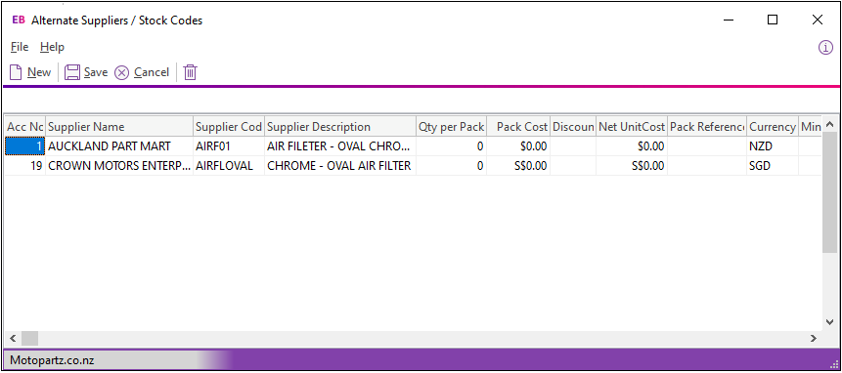The width and height of the screenshot is (842, 373).
Task: Click the vertical scrollbar up arrow
Action: coord(829,125)
